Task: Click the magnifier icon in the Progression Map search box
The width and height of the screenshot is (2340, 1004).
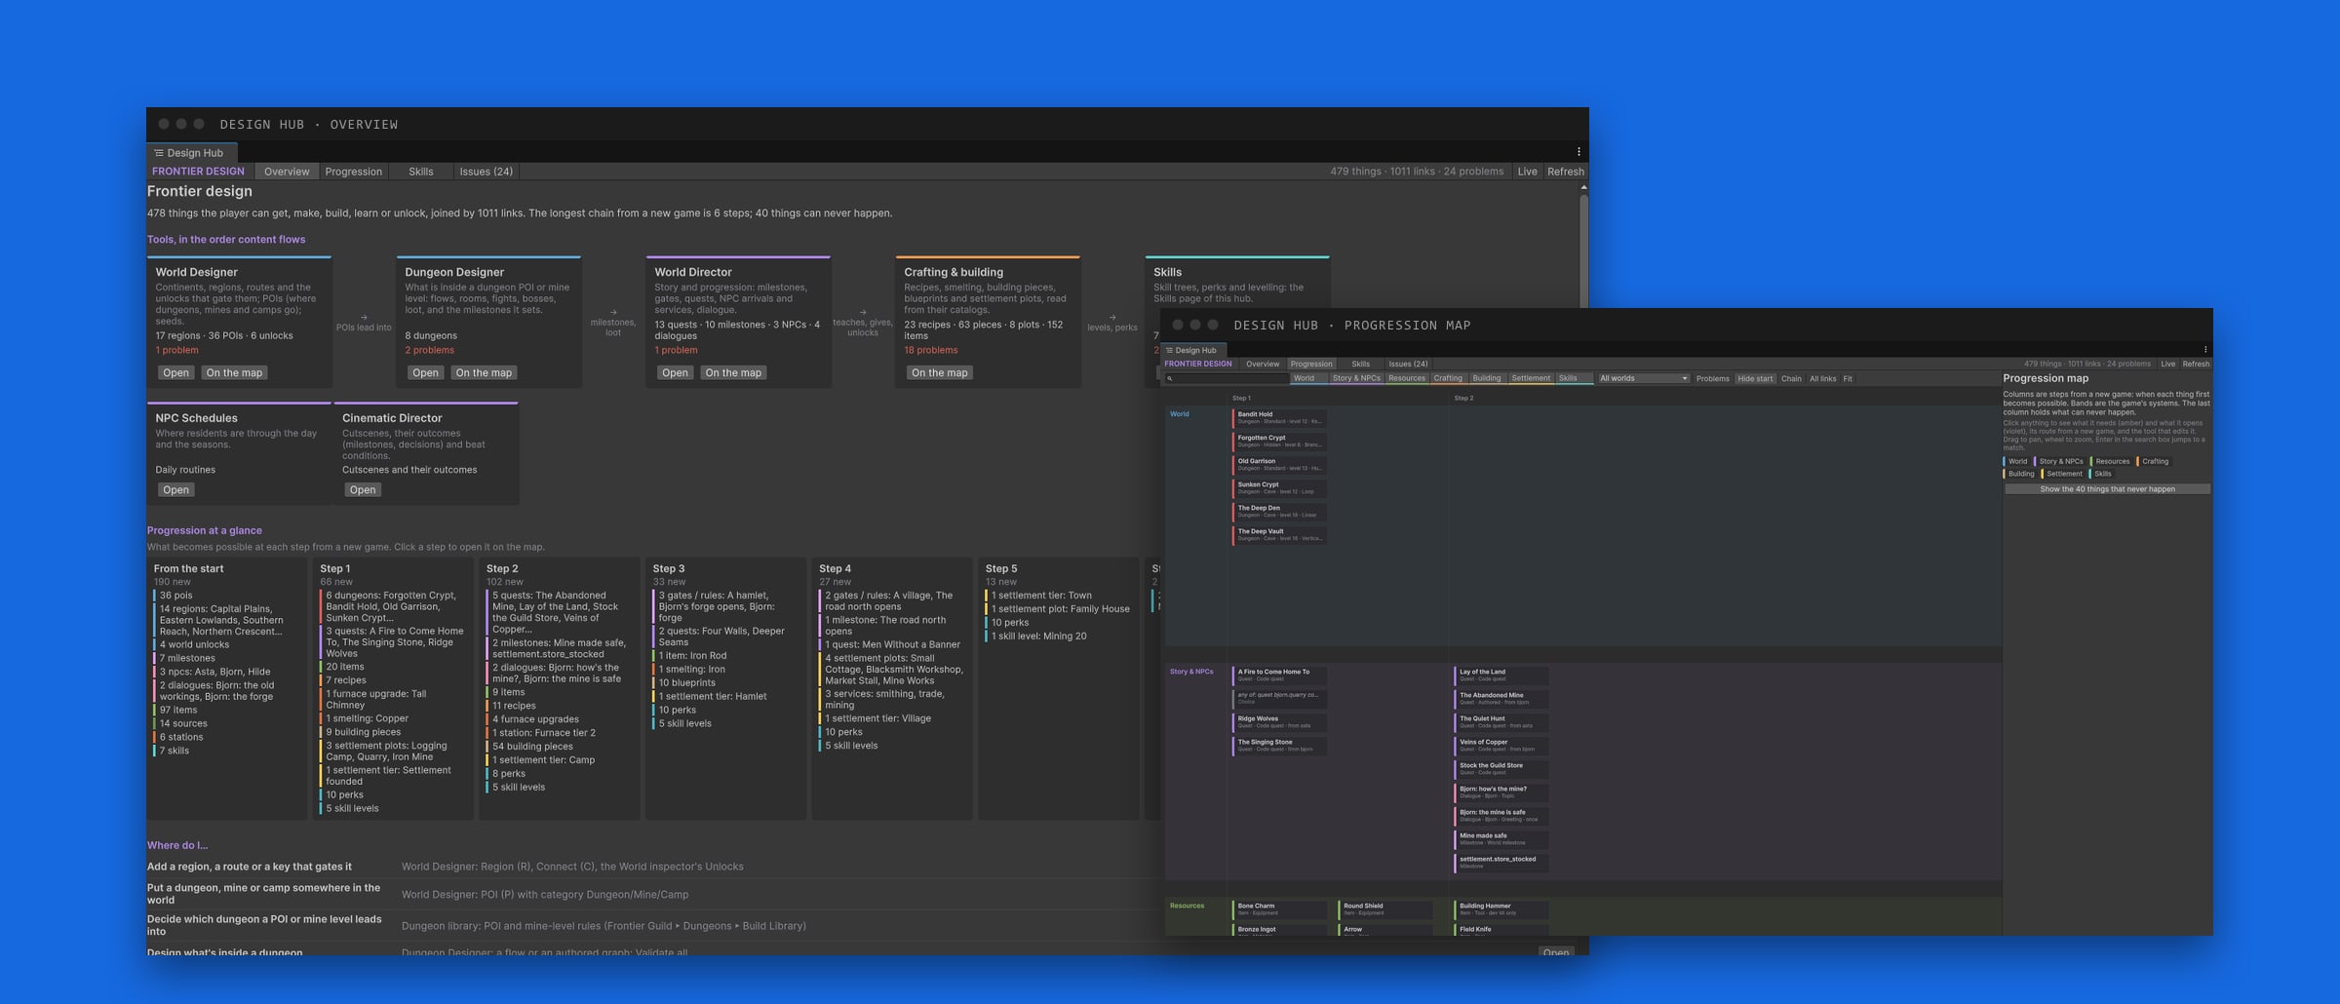Action: [x=1170, y=378]
